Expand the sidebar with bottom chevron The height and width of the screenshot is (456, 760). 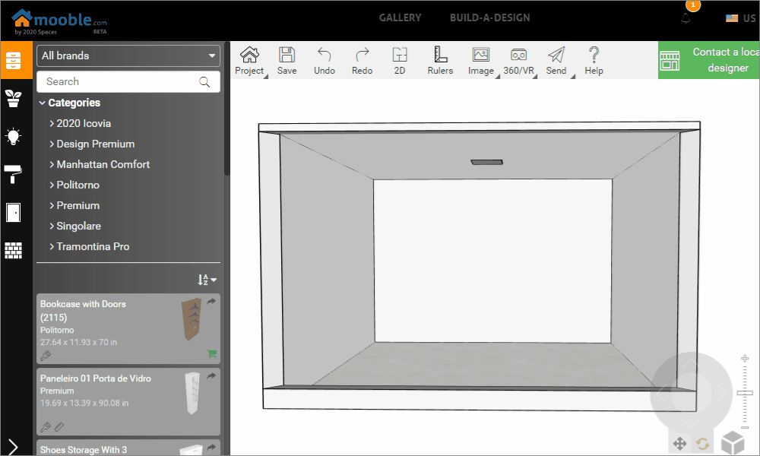tap(13, 447)
